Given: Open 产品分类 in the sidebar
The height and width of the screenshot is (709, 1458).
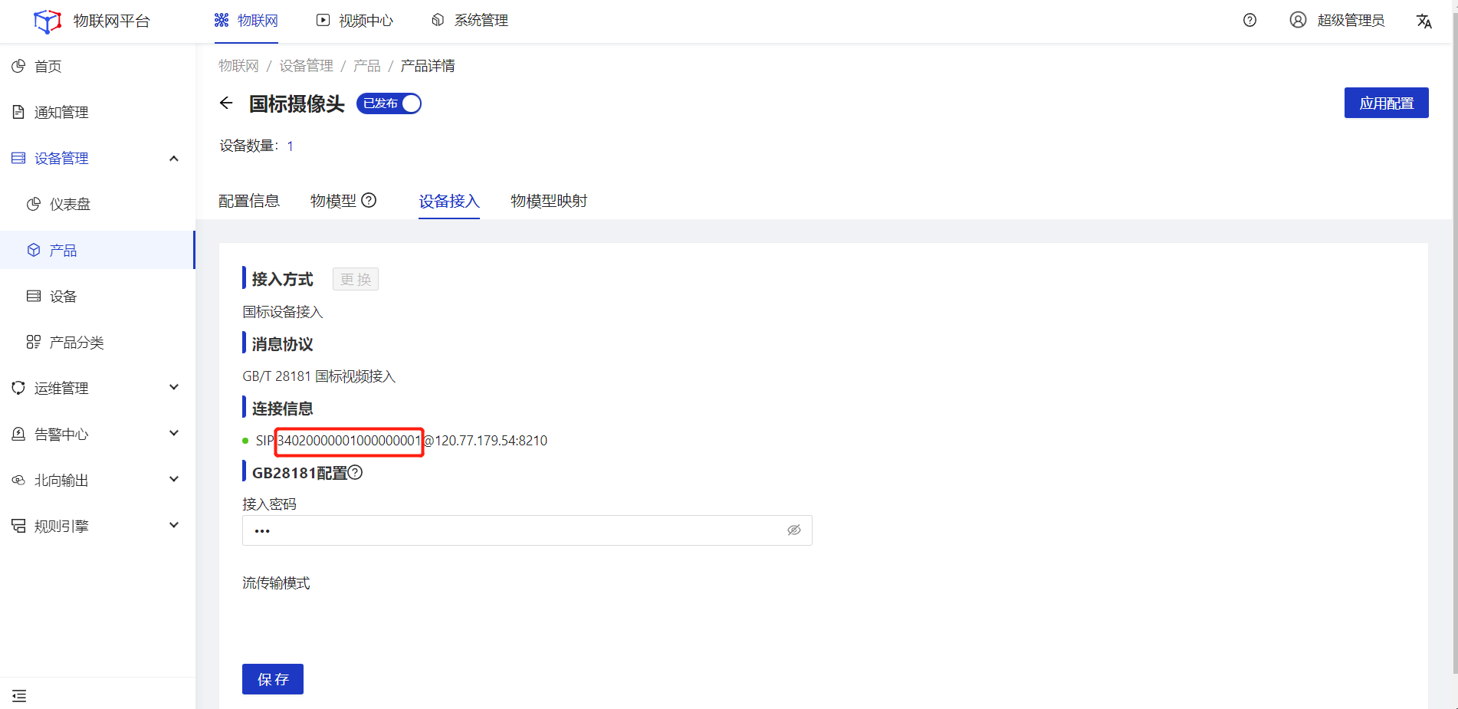Looking at the screenshot, I should [x=77, y=343].
